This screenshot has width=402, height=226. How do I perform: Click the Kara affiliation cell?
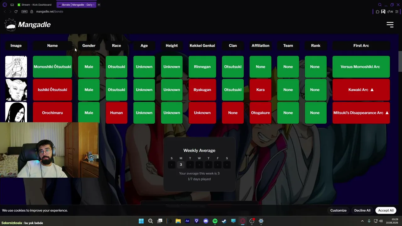coord(260,90)
